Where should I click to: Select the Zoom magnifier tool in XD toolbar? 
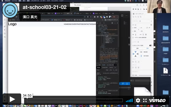coord(5,37)
